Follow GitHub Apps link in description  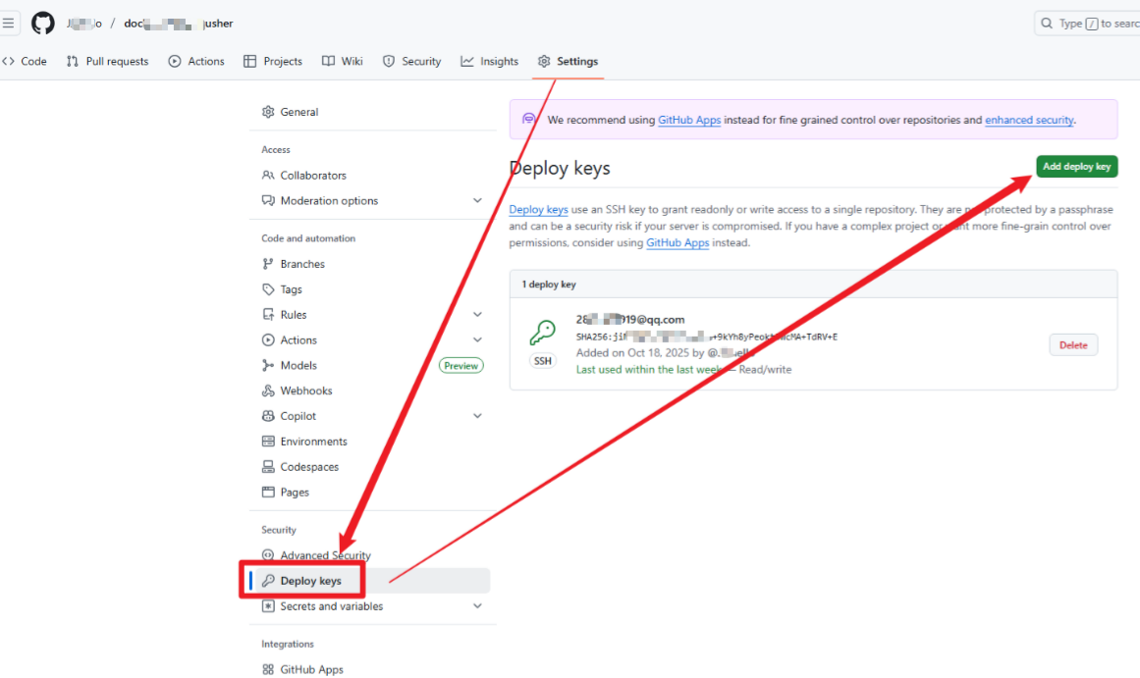[678, 242]
